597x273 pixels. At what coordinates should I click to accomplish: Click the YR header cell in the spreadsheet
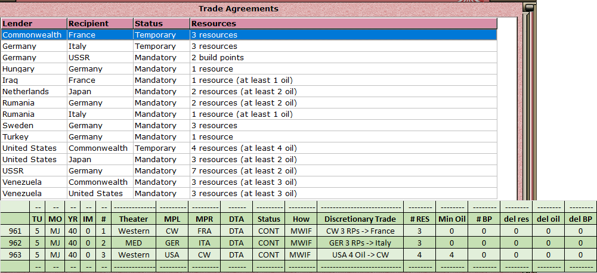click(x=72, y=219)
